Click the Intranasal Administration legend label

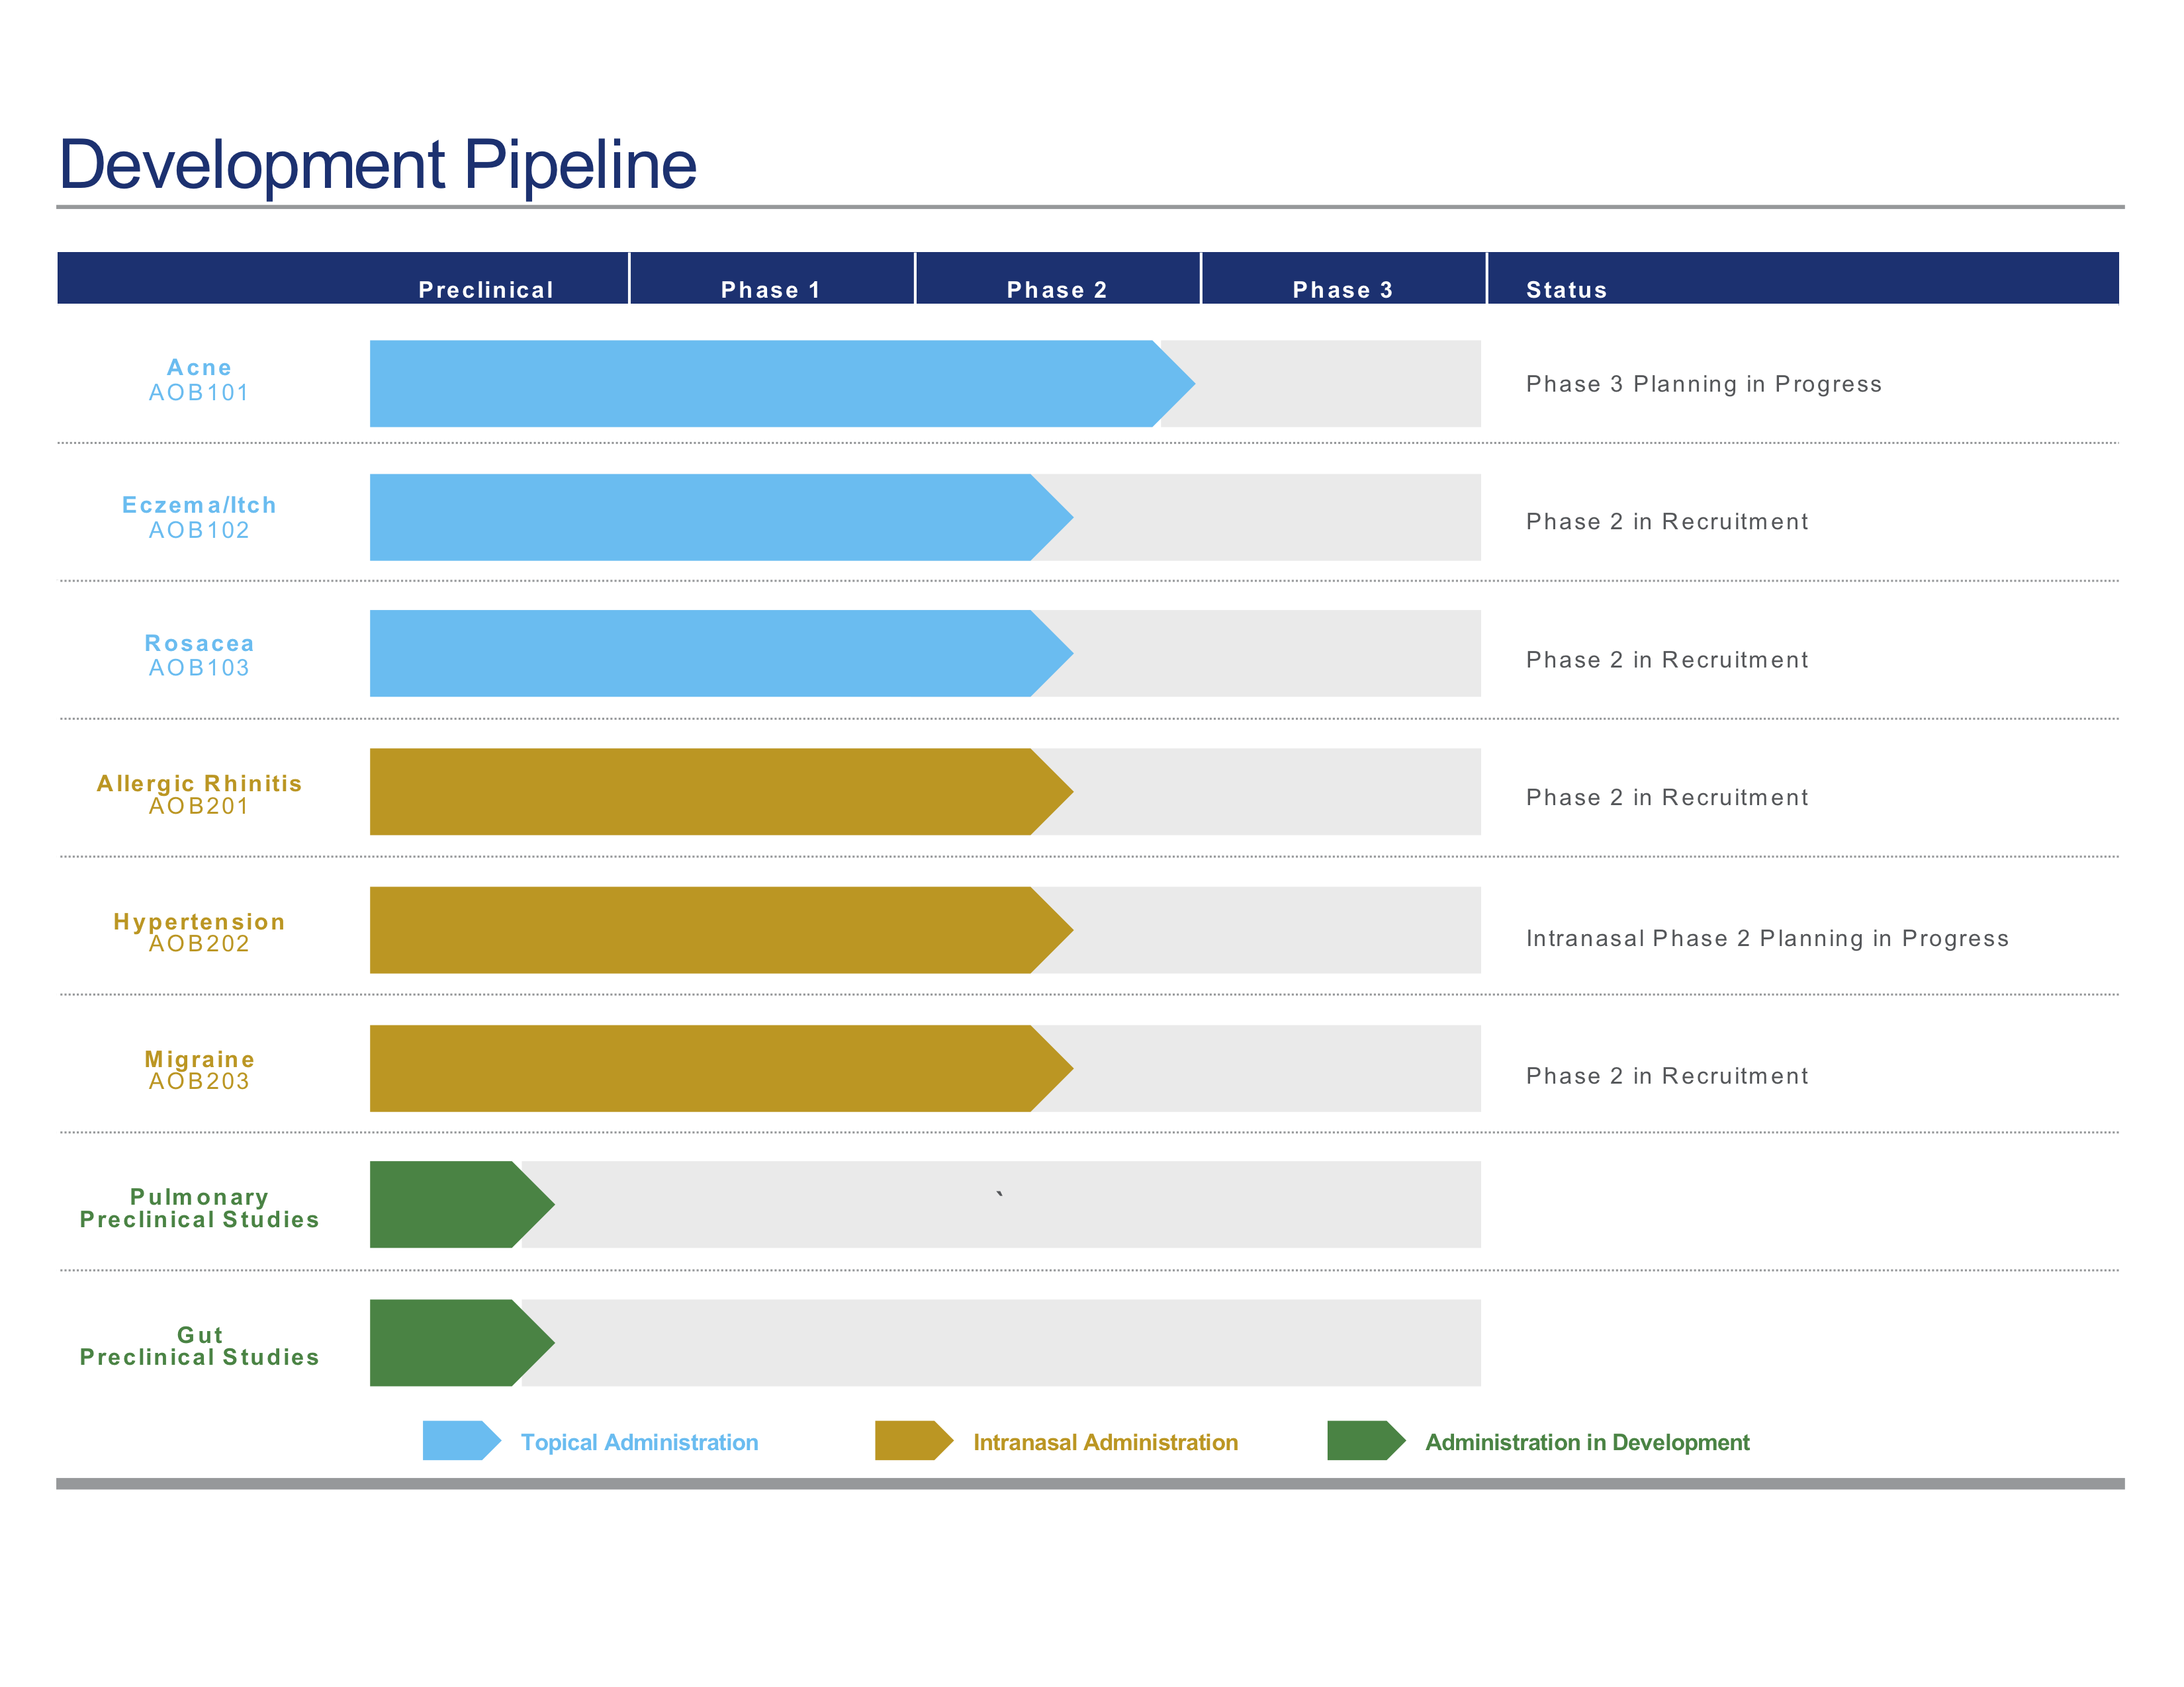1105,1442
